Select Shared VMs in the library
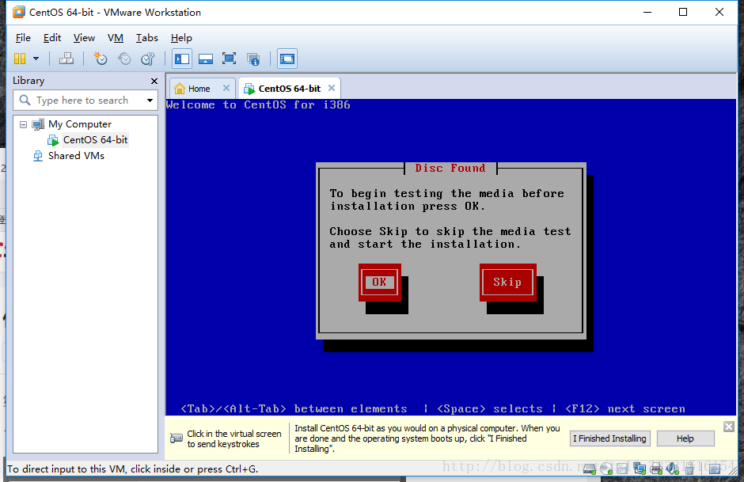Viewport: 744px width, 482px height. (x=76, y=156)
